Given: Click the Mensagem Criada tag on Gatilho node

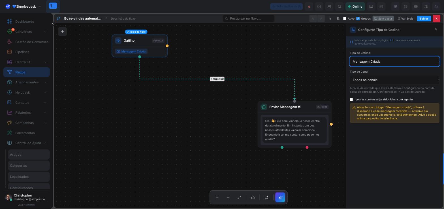Looking at the screenshot, I should click(131, 51).
